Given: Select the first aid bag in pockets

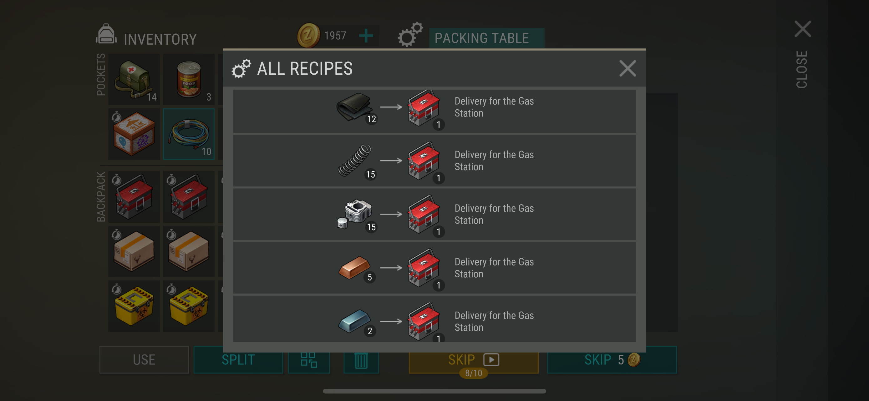Looking at the screenshot, I should coord(134,79).
